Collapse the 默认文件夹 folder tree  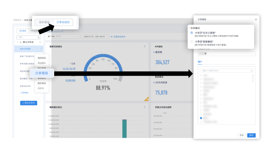pyautogui.click(x=18, y=42)
